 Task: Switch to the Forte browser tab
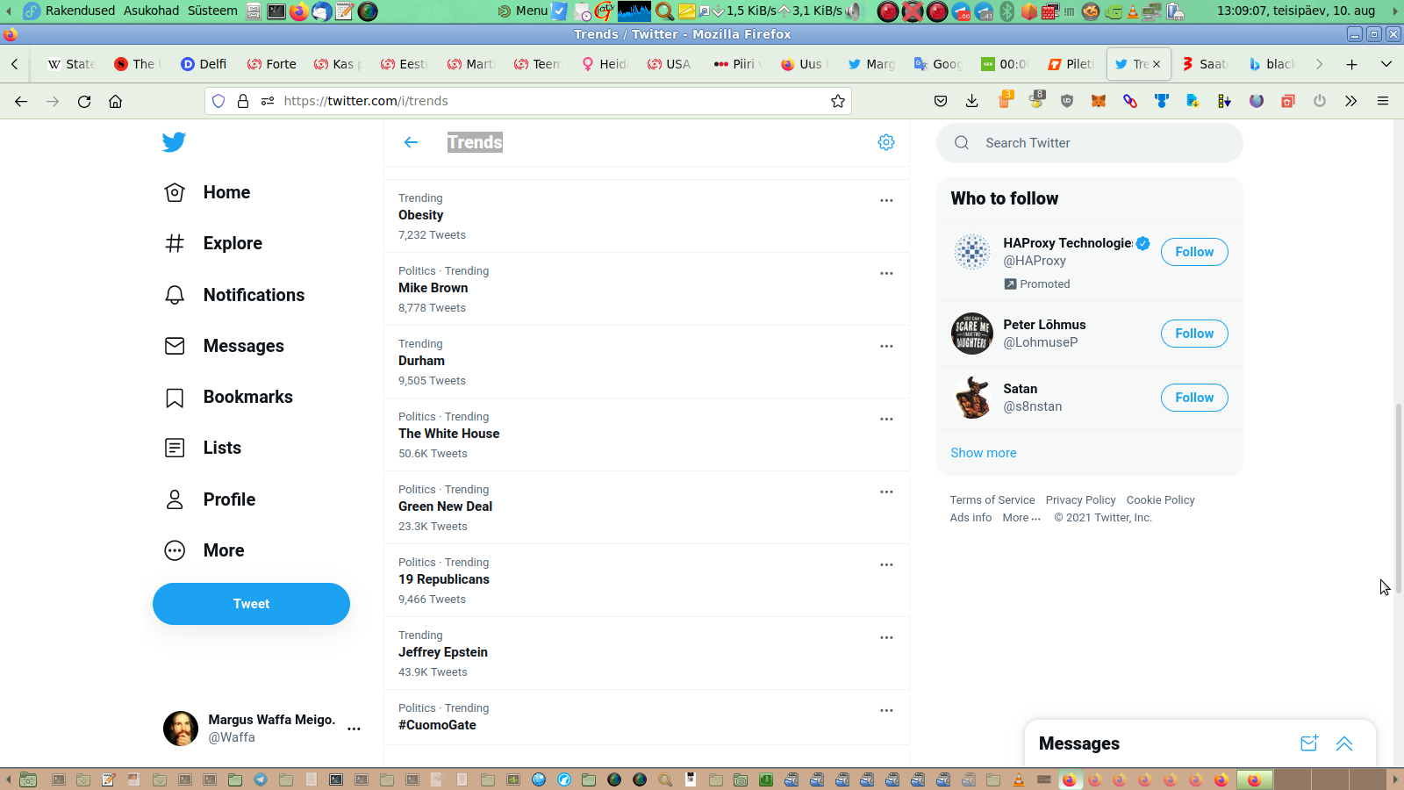(x=271, y=64)
